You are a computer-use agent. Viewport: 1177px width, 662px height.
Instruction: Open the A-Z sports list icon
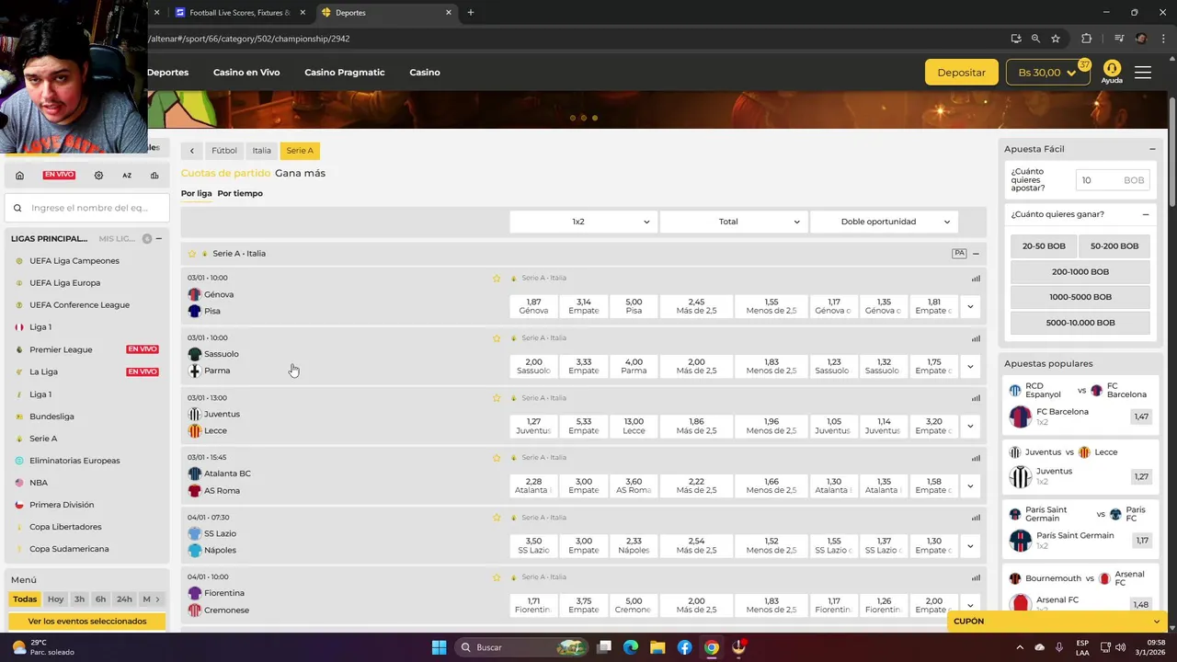coord(127,175)
